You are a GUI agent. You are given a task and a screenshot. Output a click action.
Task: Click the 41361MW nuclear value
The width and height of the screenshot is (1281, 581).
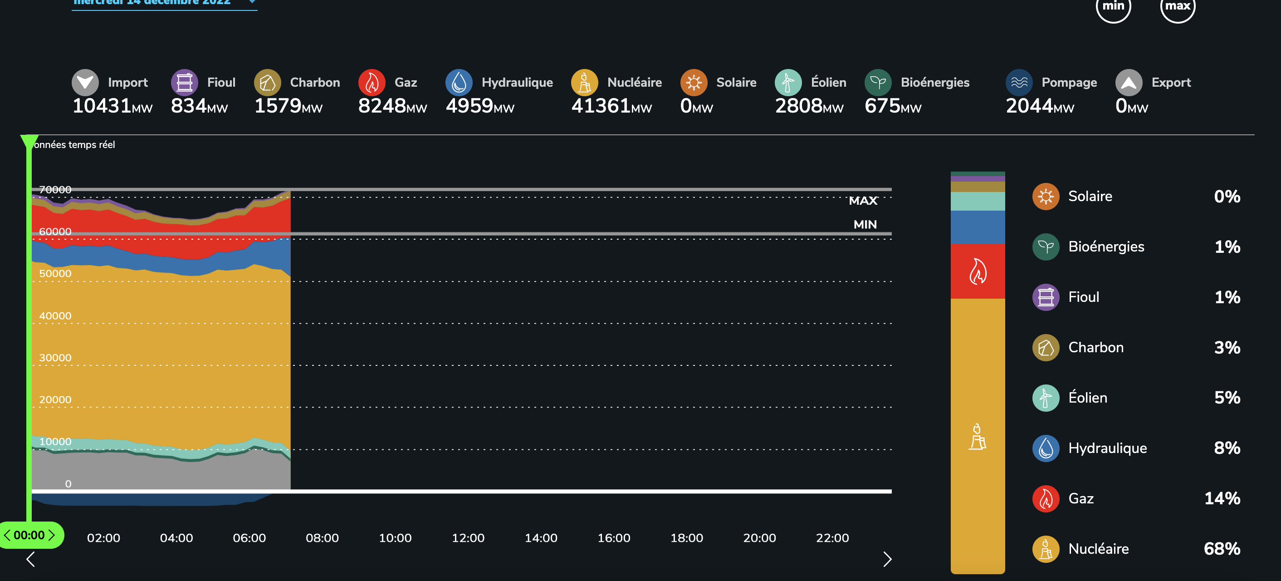[x=611, y=106]
